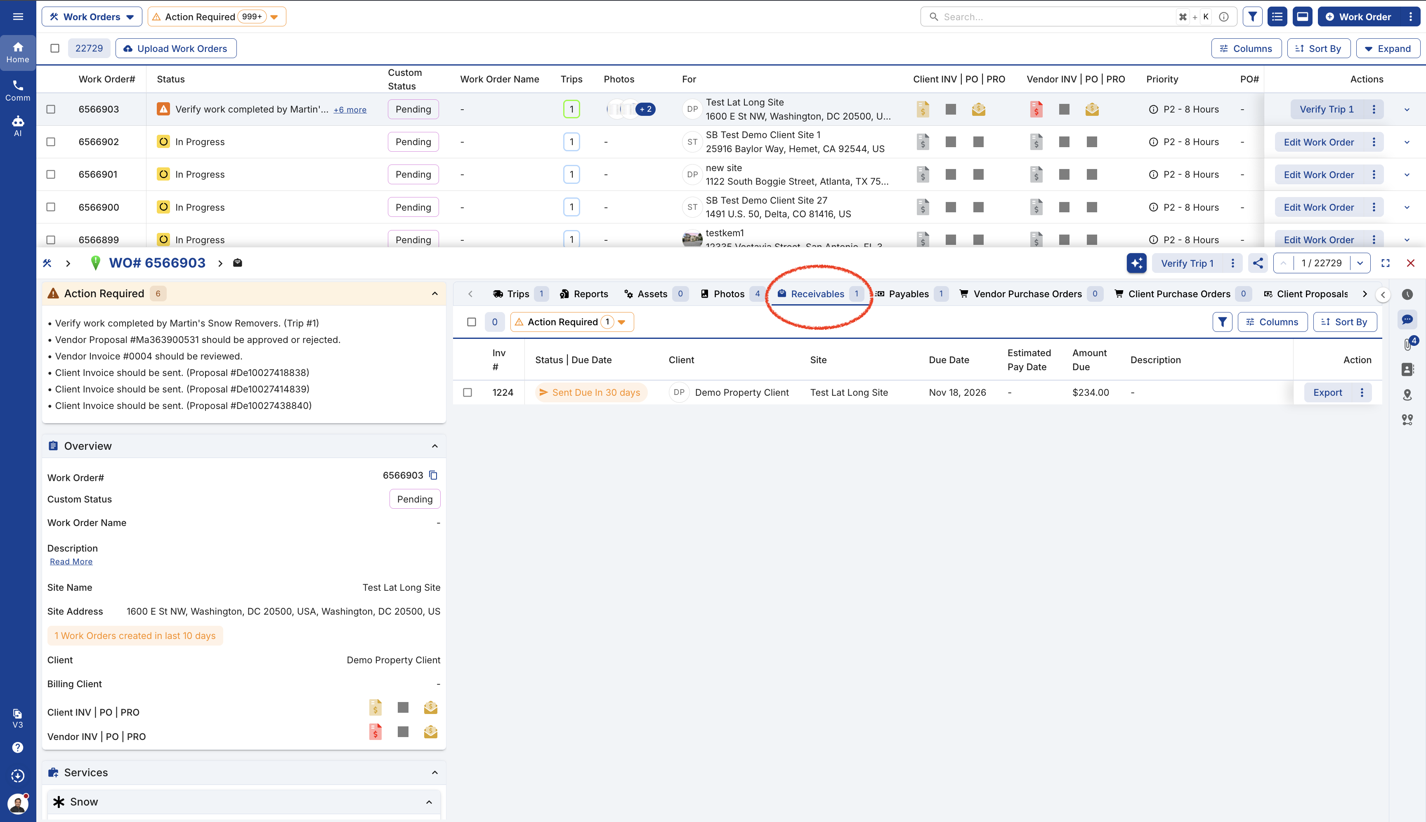This screenshot has width=1426, height=822.
Task: Open the map pin icon in right rail
Action: pos(1407,395)
